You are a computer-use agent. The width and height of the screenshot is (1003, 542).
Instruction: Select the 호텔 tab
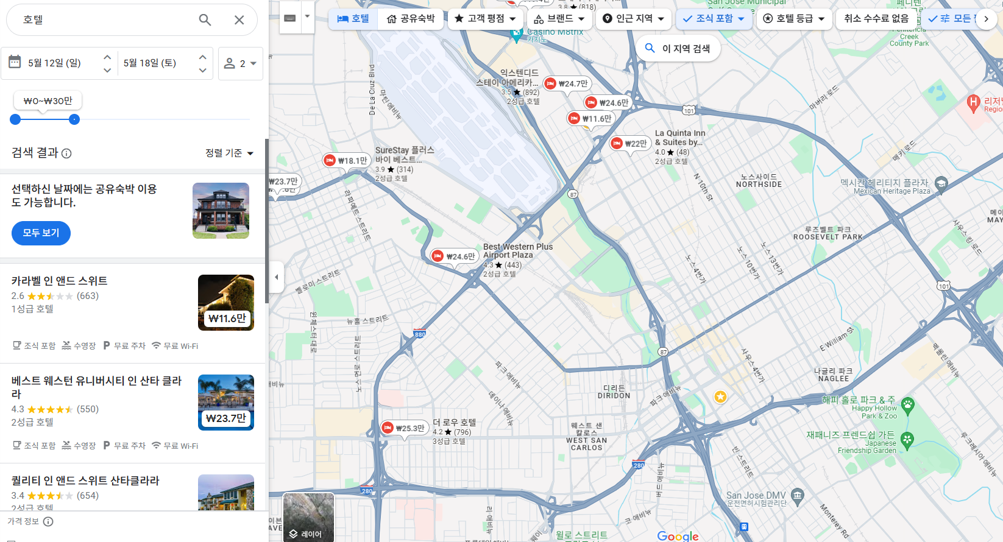coord(353,19)
